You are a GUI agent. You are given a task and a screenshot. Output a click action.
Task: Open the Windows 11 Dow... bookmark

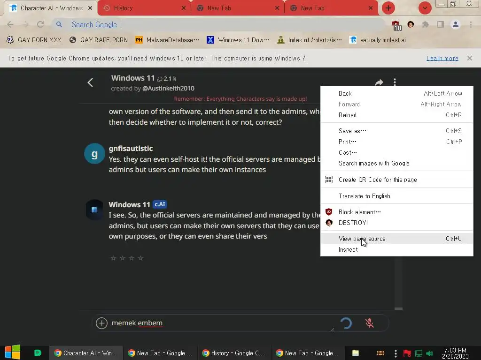pos(238,40)
